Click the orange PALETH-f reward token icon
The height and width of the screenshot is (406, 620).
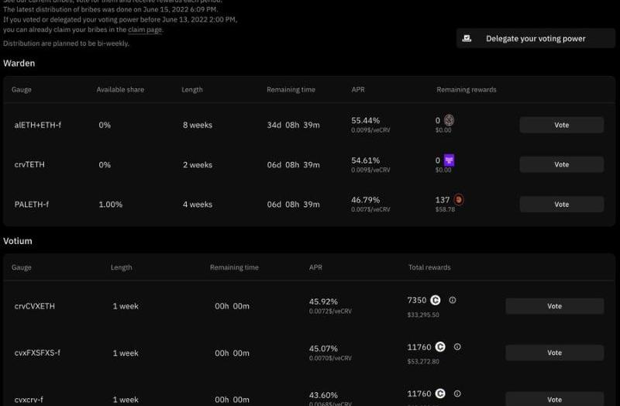point(458,200)
